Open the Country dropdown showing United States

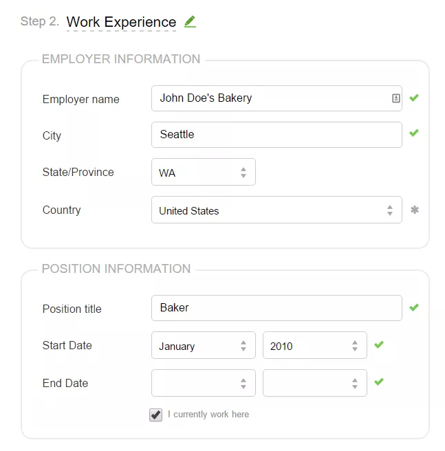tap(276, 210)
